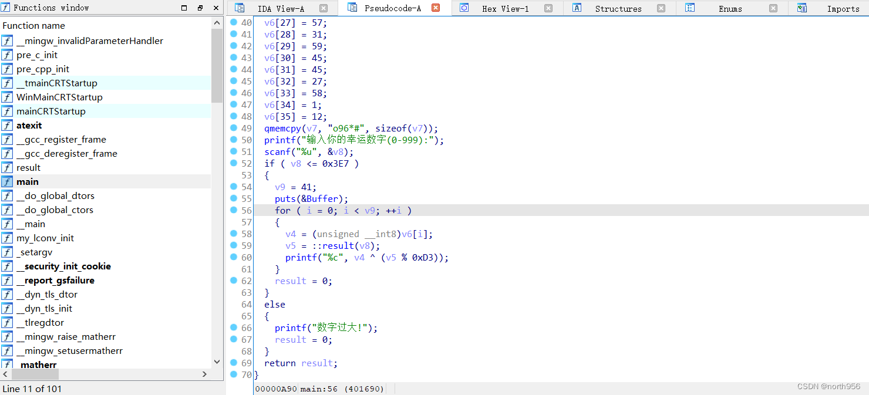Click the Imports tab icon
The height and width of the screenshot is (395, 869).
click(x=801, y=8)
